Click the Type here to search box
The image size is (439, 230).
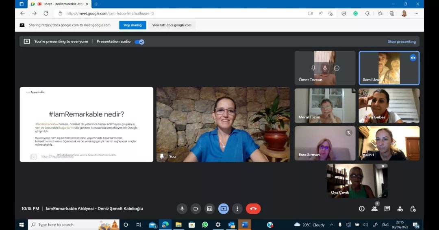(x=74, y=225)
